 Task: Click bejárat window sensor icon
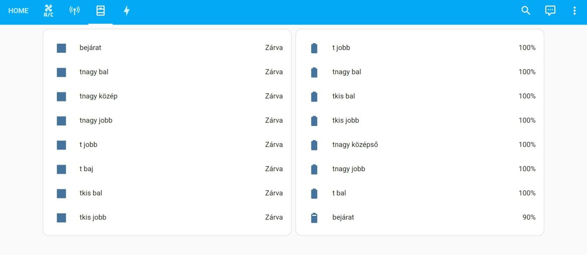coord(61,48)
